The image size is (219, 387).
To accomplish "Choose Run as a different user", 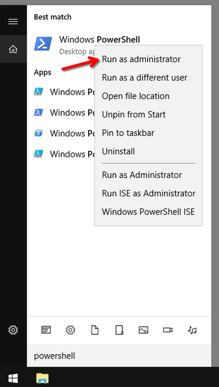I will (144, 77).
